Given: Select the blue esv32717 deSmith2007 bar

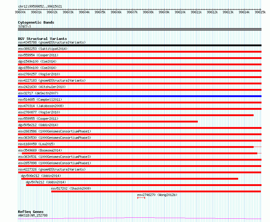Looking at the screenshot, I should (x=140, y=96).
